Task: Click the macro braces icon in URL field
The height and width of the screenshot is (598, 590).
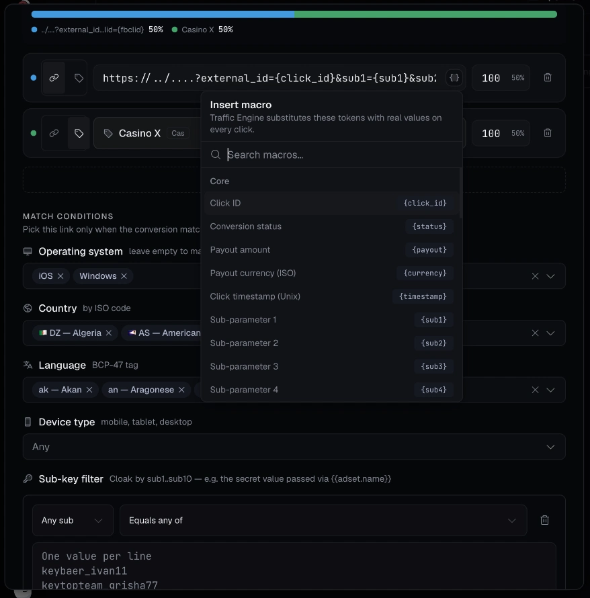Action: (x=454, y=78)
